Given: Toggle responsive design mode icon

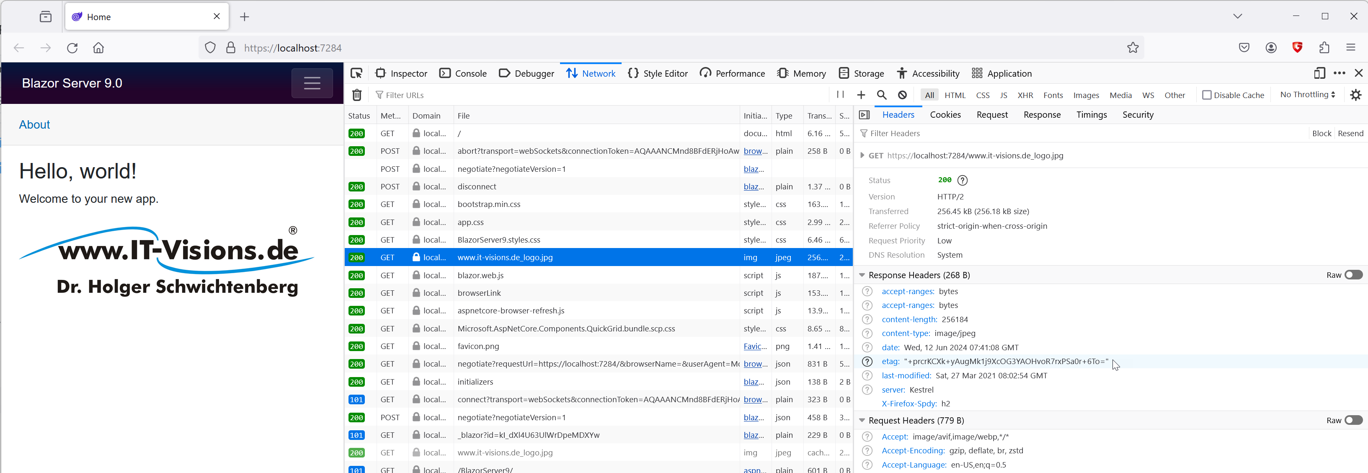Looking at the screenshot, I should click(1319, 73).
